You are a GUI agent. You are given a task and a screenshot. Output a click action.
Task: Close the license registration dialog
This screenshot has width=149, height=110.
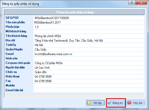141,3
